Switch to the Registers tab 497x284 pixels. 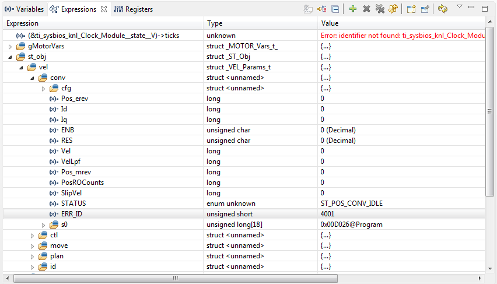pyautogui.click(x=134, y=9)
